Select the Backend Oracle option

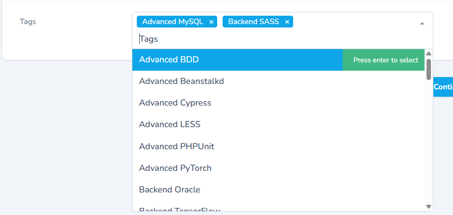tap(170, 189)
